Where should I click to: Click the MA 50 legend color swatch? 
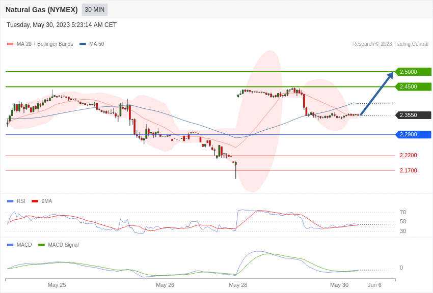pos(83,44)
